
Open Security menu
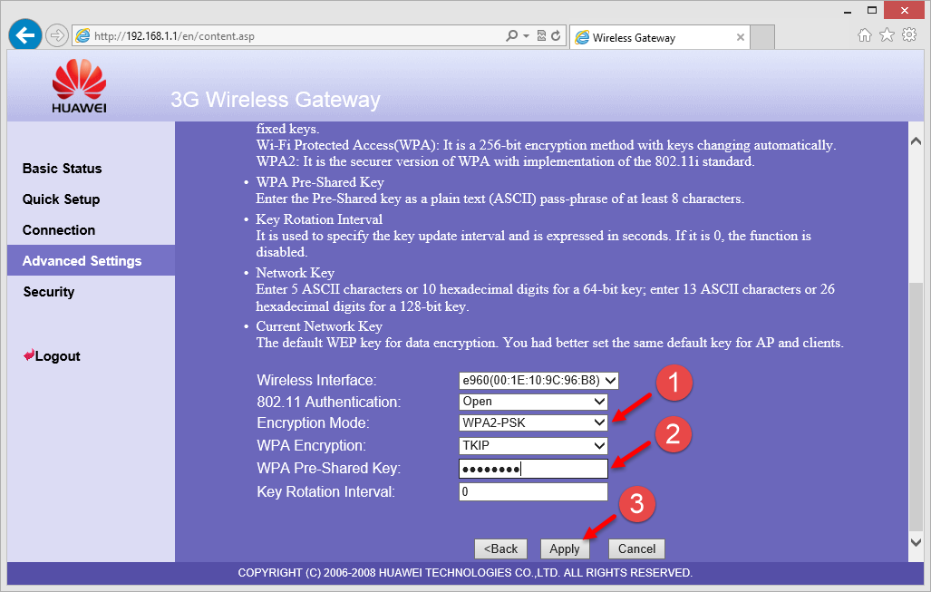(x=49, y=292)
